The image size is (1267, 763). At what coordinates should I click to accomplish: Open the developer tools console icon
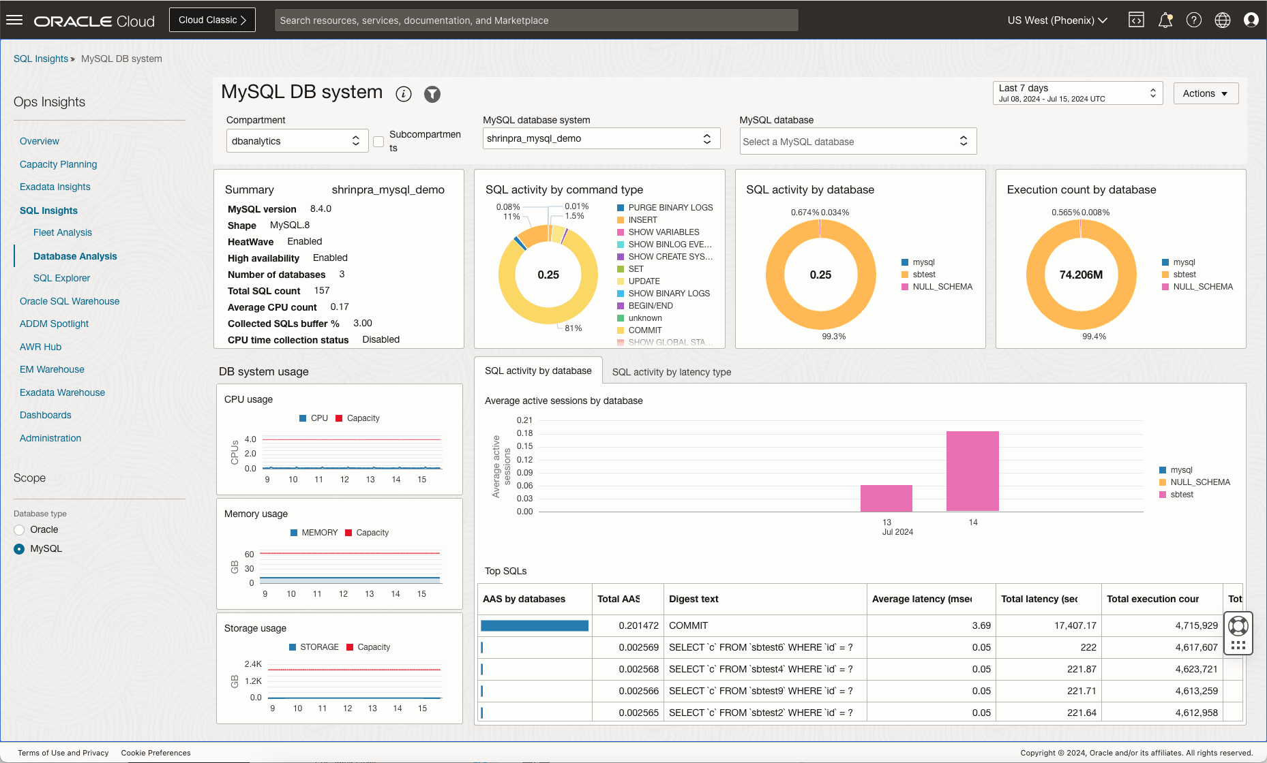tap(1136, 20)
